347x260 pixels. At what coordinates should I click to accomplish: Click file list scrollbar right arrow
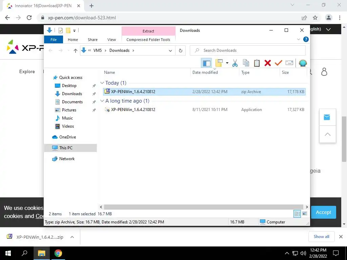coord(307,207)
